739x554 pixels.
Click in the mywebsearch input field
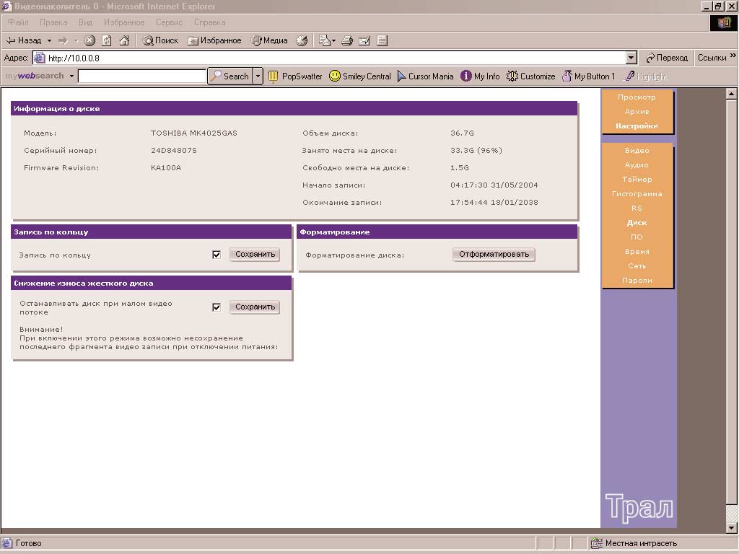(142, 76)
